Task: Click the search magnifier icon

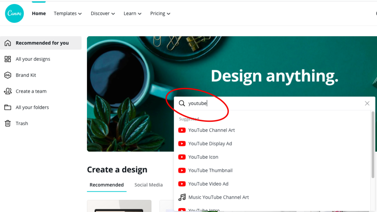Action: (x=182, y=103)
